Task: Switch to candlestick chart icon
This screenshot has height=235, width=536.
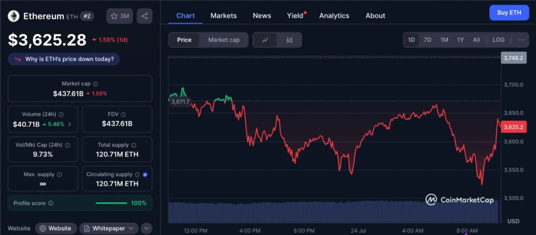Action: click(289, 40)
